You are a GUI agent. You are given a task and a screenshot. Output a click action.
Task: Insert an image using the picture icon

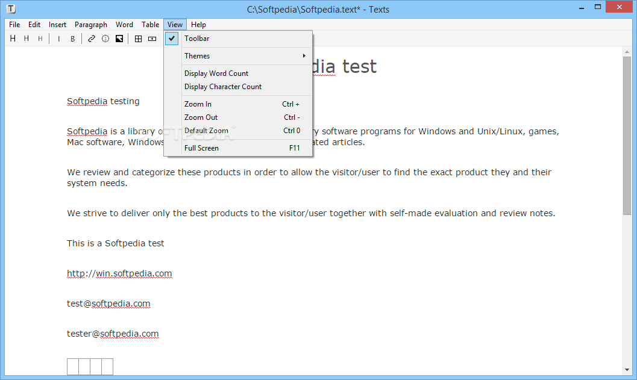coord(119,39)
